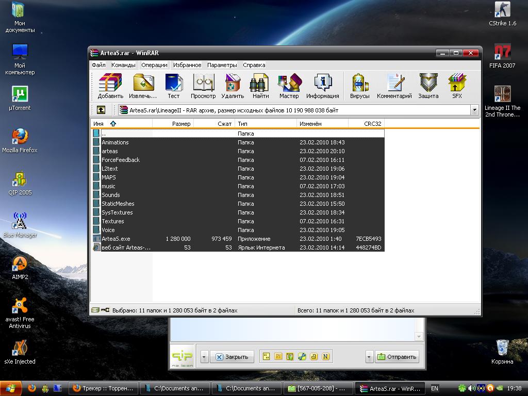Image resolution: width=528 pixels, height=396 pixels.
Task: Sort by the Имя column header
Action: (122, 124)
